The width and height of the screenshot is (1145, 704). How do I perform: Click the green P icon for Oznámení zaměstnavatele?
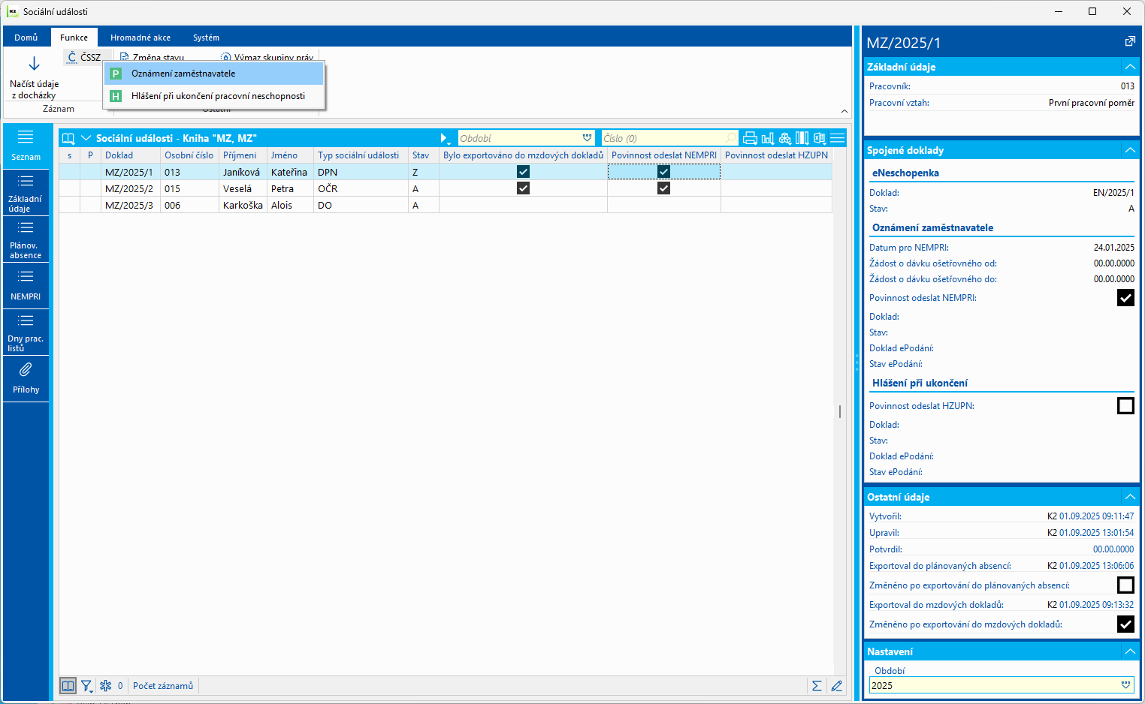pyautogui.click(x=116, y=74)
